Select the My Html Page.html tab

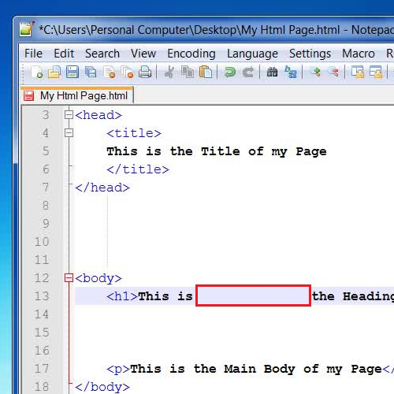77,95
